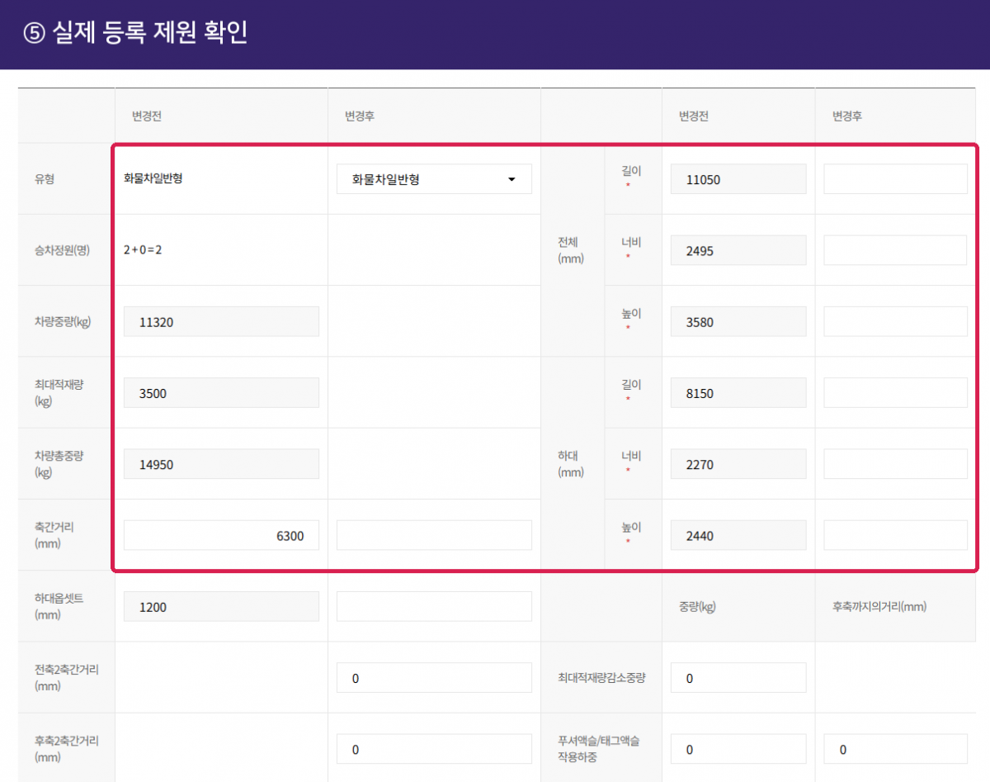The image size is (990, 782).
Task: Click the 길이 label in the 전체 group
Action: (631, 171)
